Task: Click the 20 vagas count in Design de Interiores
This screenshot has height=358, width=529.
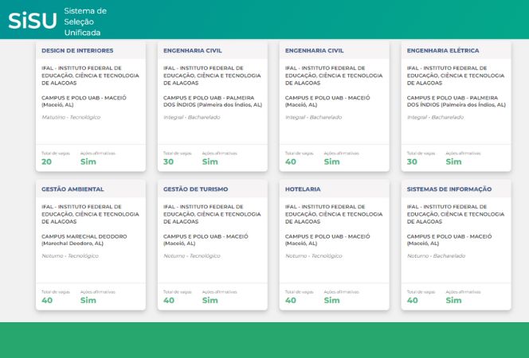Action: (x=46, y=161)
